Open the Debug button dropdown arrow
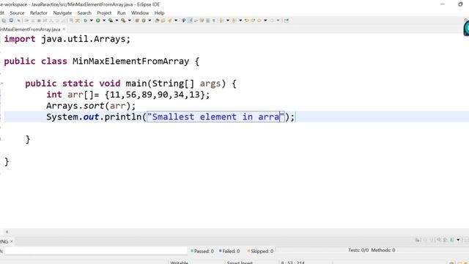The height and width of the screenshot is (264, 469). 91,21
